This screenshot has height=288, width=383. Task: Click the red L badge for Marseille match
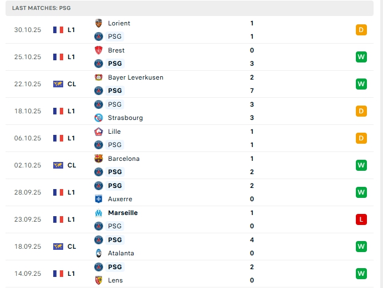point(361,219)
